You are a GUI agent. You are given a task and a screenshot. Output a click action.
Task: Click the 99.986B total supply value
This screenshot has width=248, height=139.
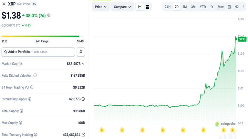click(x=79, y=111)
